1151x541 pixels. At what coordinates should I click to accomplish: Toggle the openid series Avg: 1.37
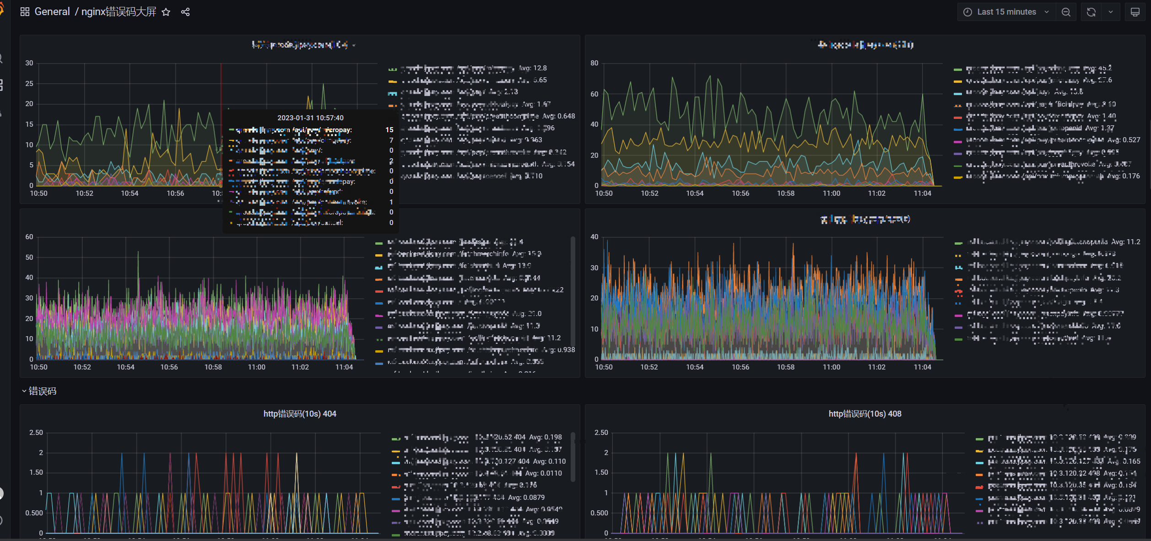pos(1040,129)
